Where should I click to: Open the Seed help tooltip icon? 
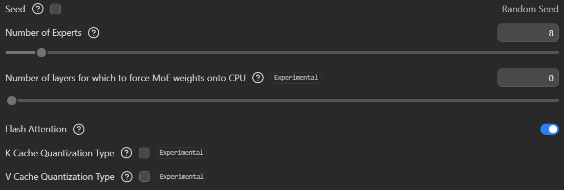click(x=38, y=9)
